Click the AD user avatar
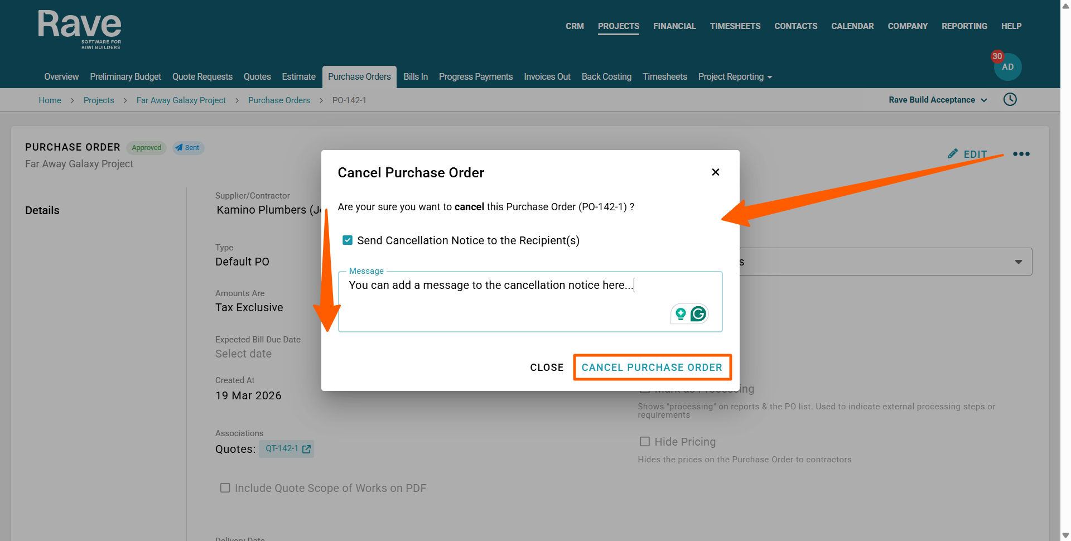The height and width of the screenshot is (541, 1071). point(1007,67)
